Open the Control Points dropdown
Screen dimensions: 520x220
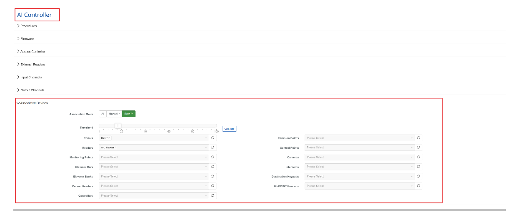pos(359,147)
